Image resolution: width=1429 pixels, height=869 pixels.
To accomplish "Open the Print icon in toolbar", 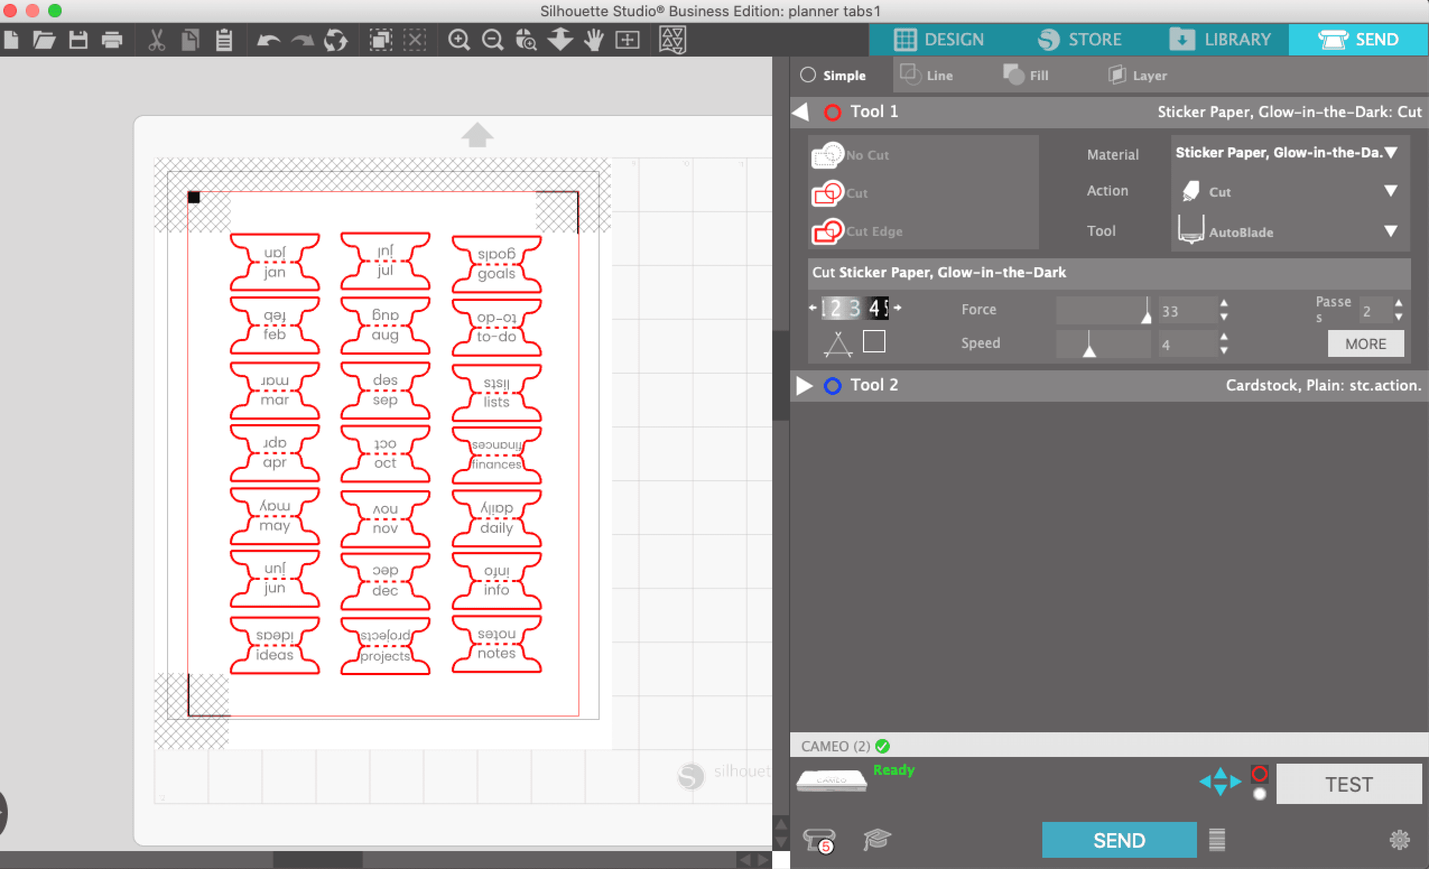I will point(112,40).
